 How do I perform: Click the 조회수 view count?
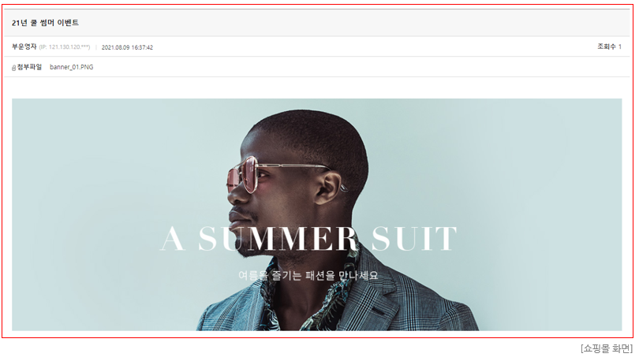coord(609,47)
